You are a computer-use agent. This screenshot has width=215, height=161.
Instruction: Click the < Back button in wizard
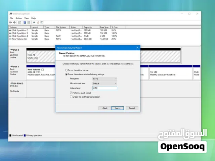click(104, 108)
